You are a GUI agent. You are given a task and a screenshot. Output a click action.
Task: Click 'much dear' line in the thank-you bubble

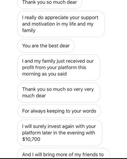click(34, 96)
